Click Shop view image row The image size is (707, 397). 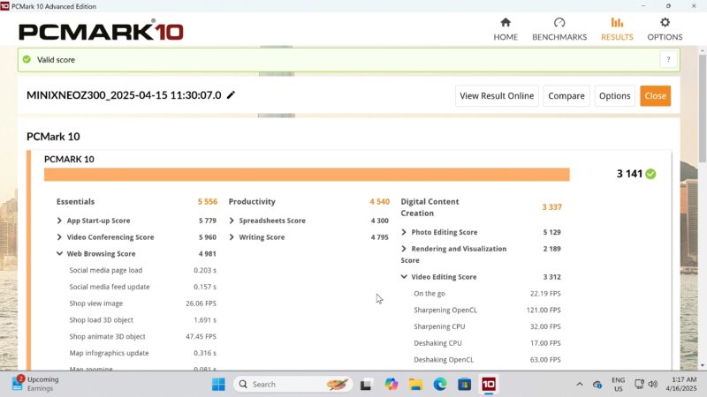click(x=142, y=303)
